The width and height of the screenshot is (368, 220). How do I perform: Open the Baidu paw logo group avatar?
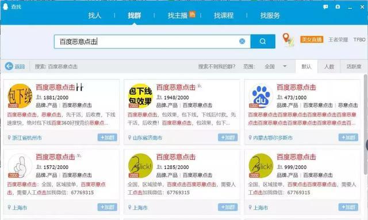coord(261,96)
